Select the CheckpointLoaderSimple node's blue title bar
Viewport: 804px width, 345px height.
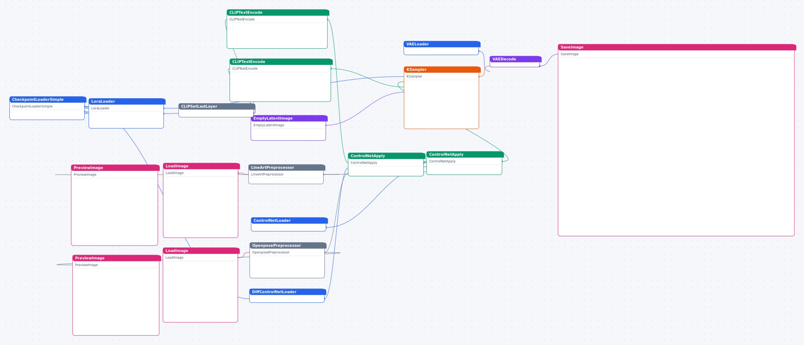tap(48, 100)
